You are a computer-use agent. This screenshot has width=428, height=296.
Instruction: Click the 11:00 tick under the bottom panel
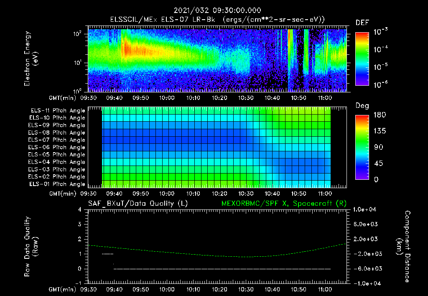coord(325,289)
